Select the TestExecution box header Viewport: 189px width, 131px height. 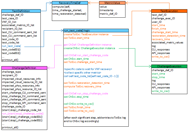(x=169, y=11)
